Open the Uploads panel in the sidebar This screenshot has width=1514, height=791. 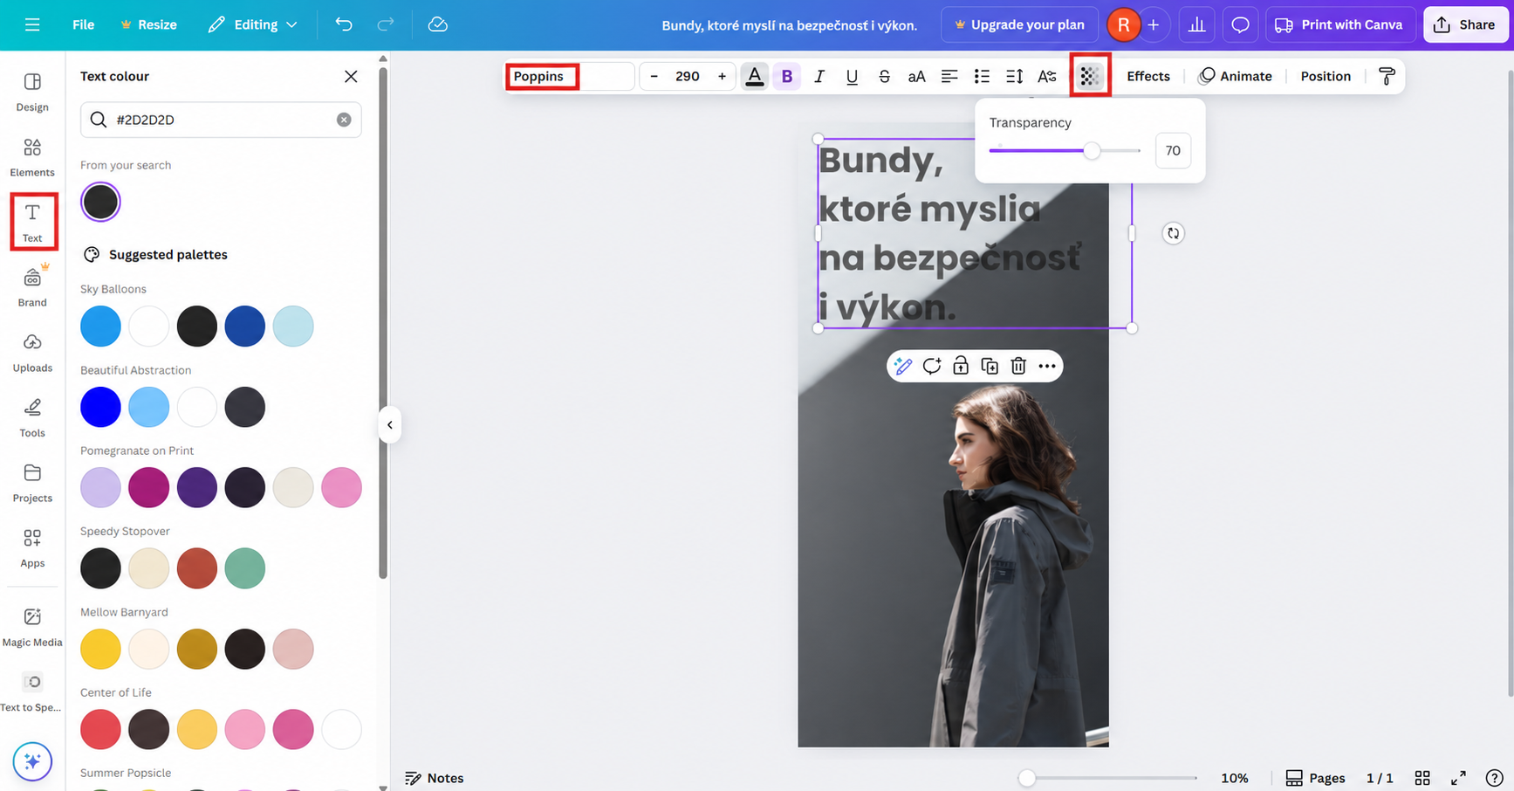32,353
